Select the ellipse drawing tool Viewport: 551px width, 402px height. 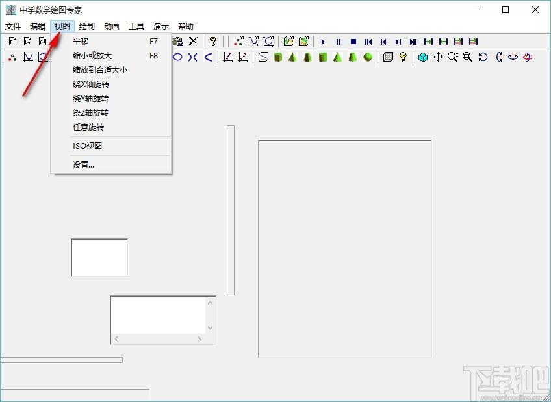point(178,57)
